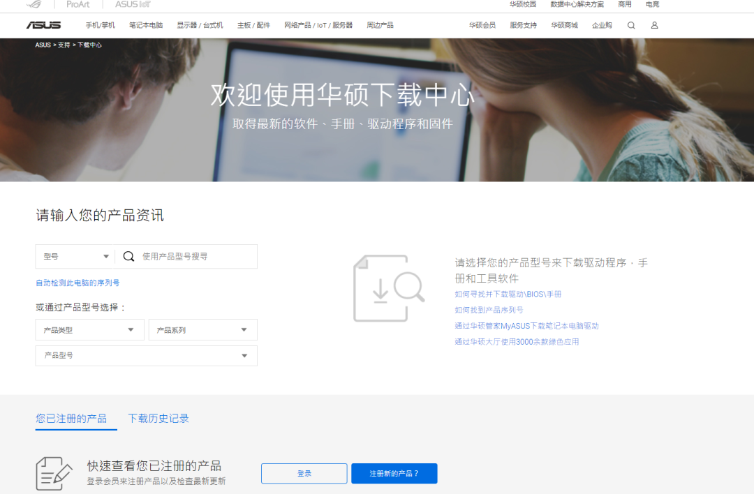Click the magnifier inside the model search box
Image resolution: width=754 pixels, height=494 pixels.
pos(128,256)
